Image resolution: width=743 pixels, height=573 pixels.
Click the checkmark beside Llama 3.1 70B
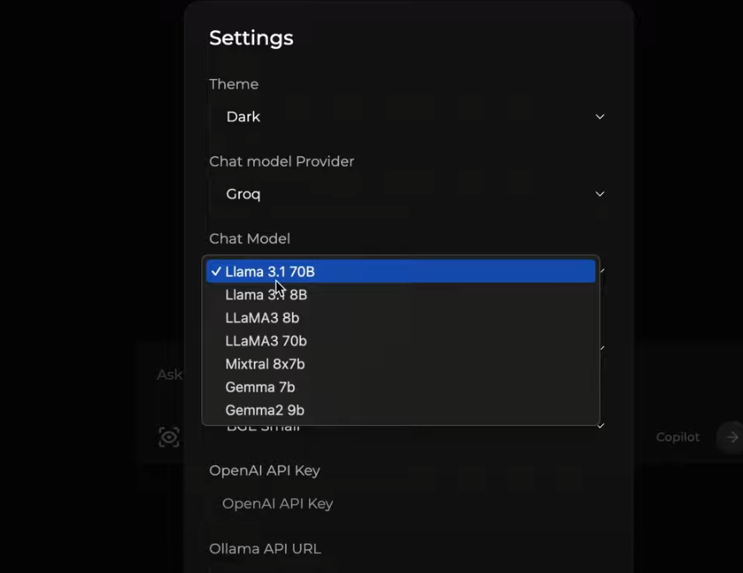click(216, 271)
